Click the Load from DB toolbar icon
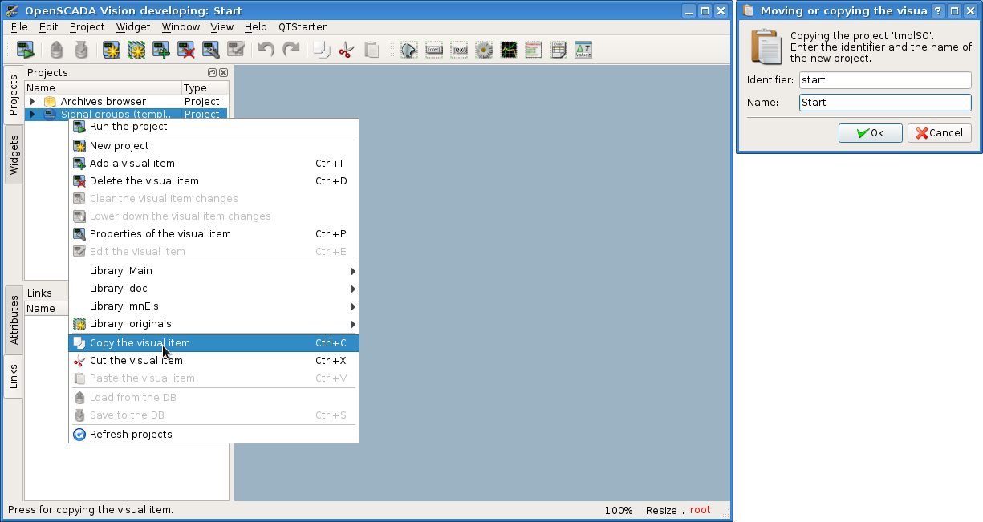This screenshot has height=522, width=983. coord(56,50)
